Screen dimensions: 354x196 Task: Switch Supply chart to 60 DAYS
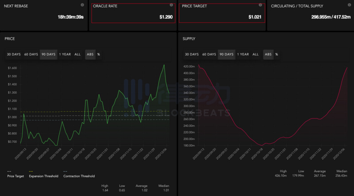[209, 54]
